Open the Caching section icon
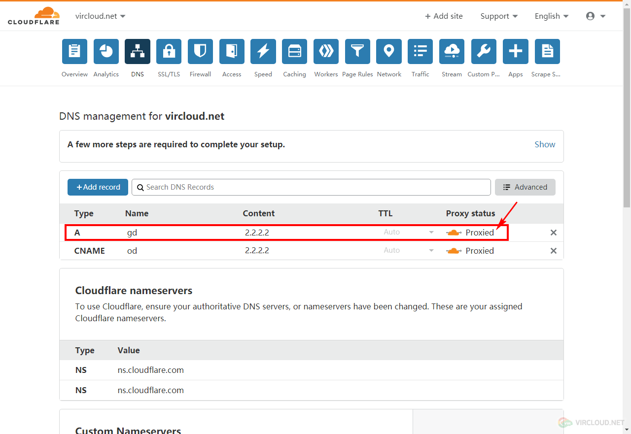Image resolution: width=631 pixels, height=434 pixels. pyautogui.click(x=294, y=52)
